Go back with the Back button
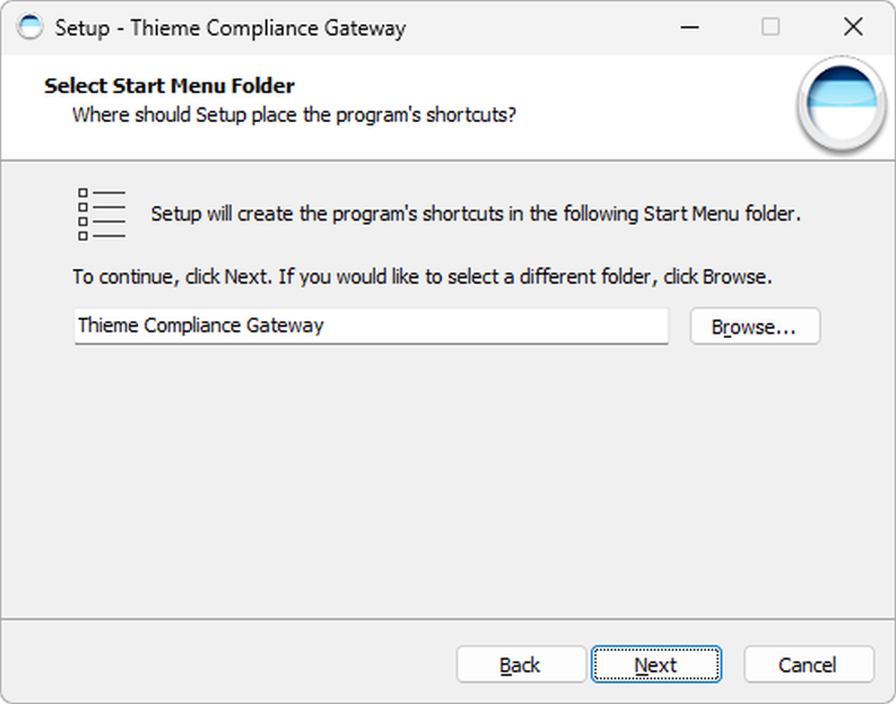Screen dimensions: 896x704 [520, 664]
